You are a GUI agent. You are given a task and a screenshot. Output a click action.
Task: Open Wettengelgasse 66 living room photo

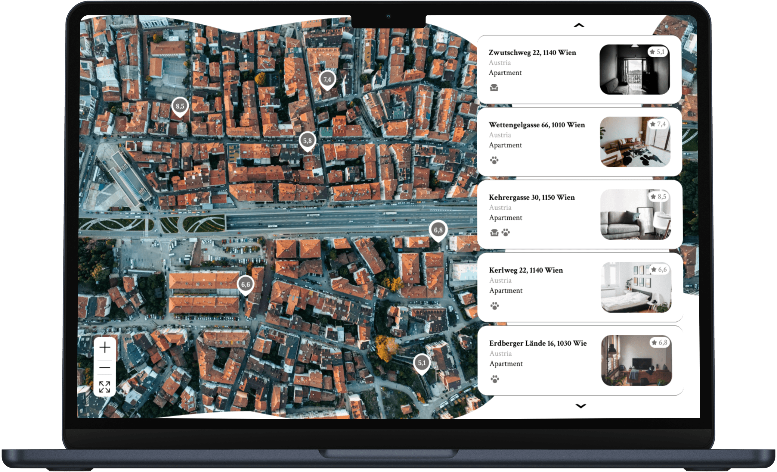(635, 142)
